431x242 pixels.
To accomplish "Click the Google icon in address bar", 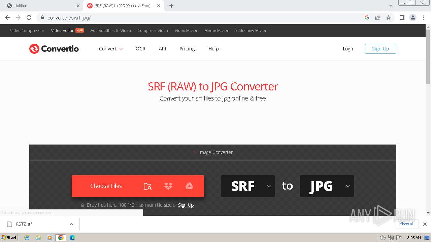I will 367,17.
